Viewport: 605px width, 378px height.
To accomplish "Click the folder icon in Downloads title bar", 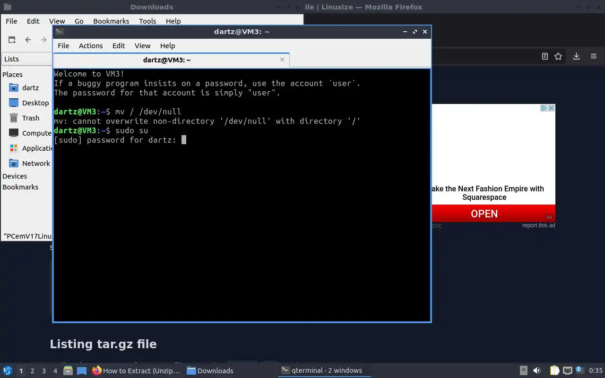I will click(7, 7).
